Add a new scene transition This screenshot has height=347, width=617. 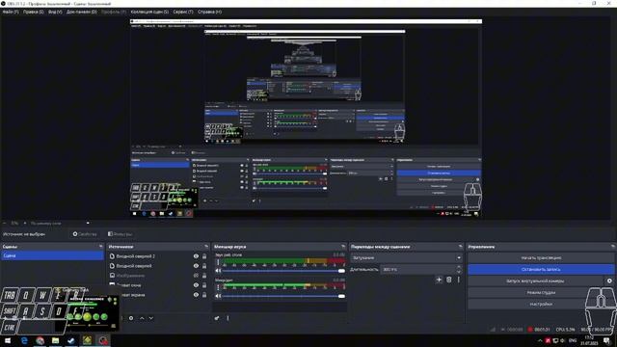pos(440,280)
